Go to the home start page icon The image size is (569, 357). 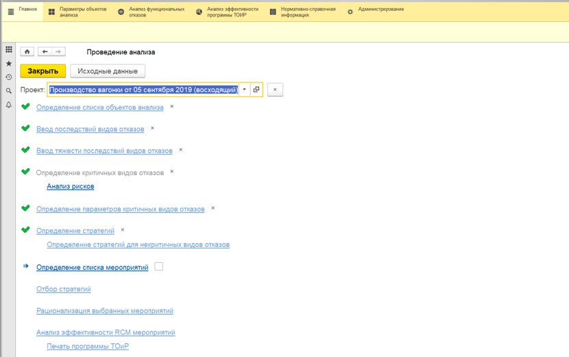pos(27,51)
